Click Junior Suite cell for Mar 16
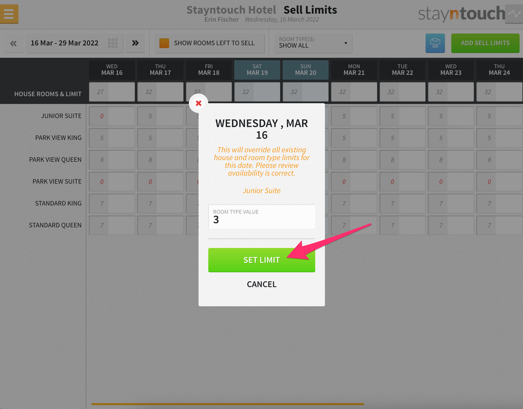 [x=112, y=116]
